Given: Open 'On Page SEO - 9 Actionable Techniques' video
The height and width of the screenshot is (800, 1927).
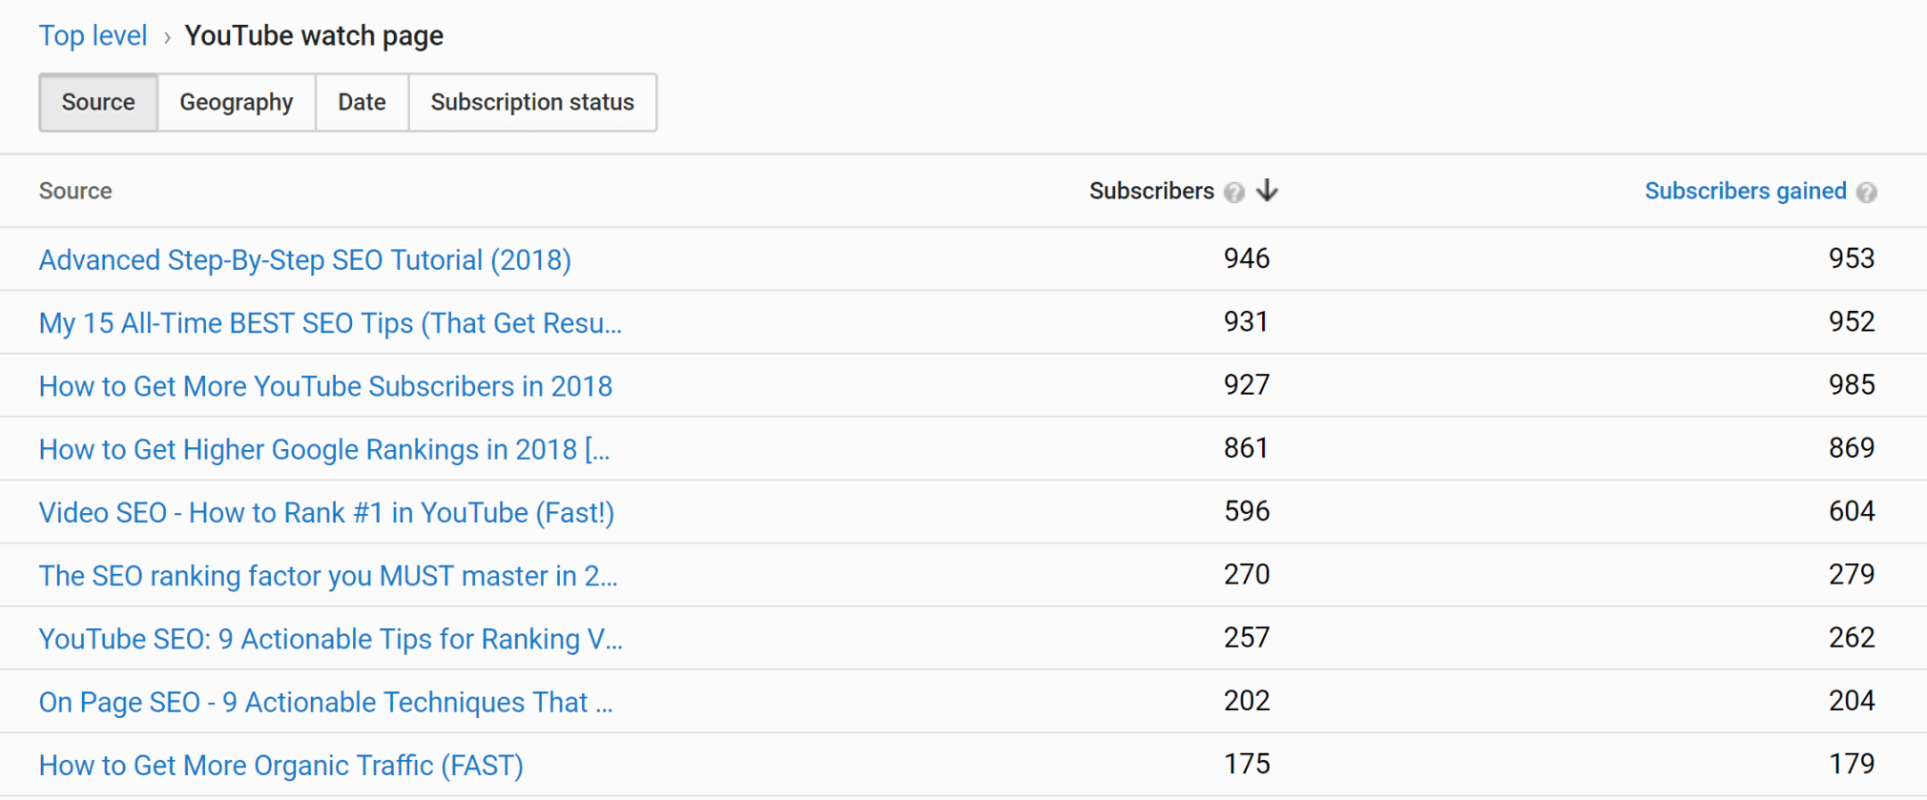Looking at the screenshot, I should [x=325, y=702].
